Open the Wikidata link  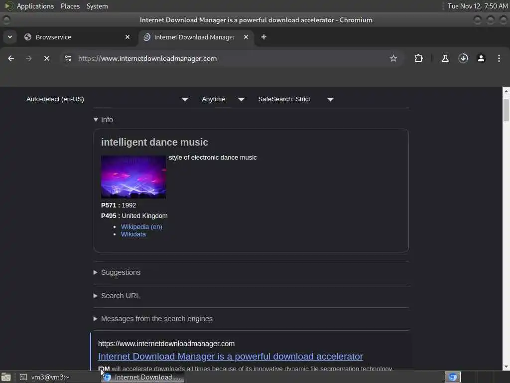[x=133, y=234]
